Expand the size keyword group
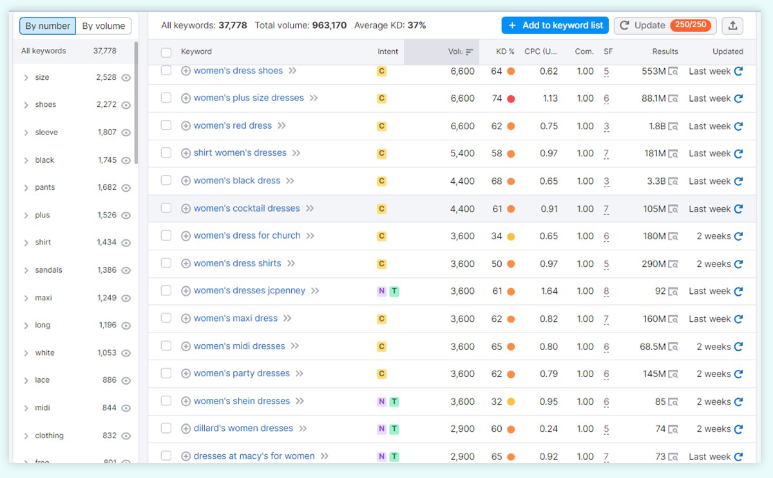This screenshot has height=478, width=773. tap(26, 78)
